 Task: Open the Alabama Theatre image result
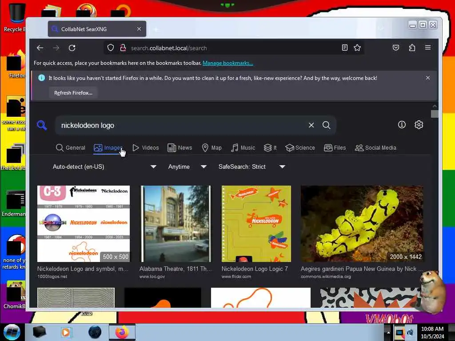pyautogui.click(x=176, y=224)
